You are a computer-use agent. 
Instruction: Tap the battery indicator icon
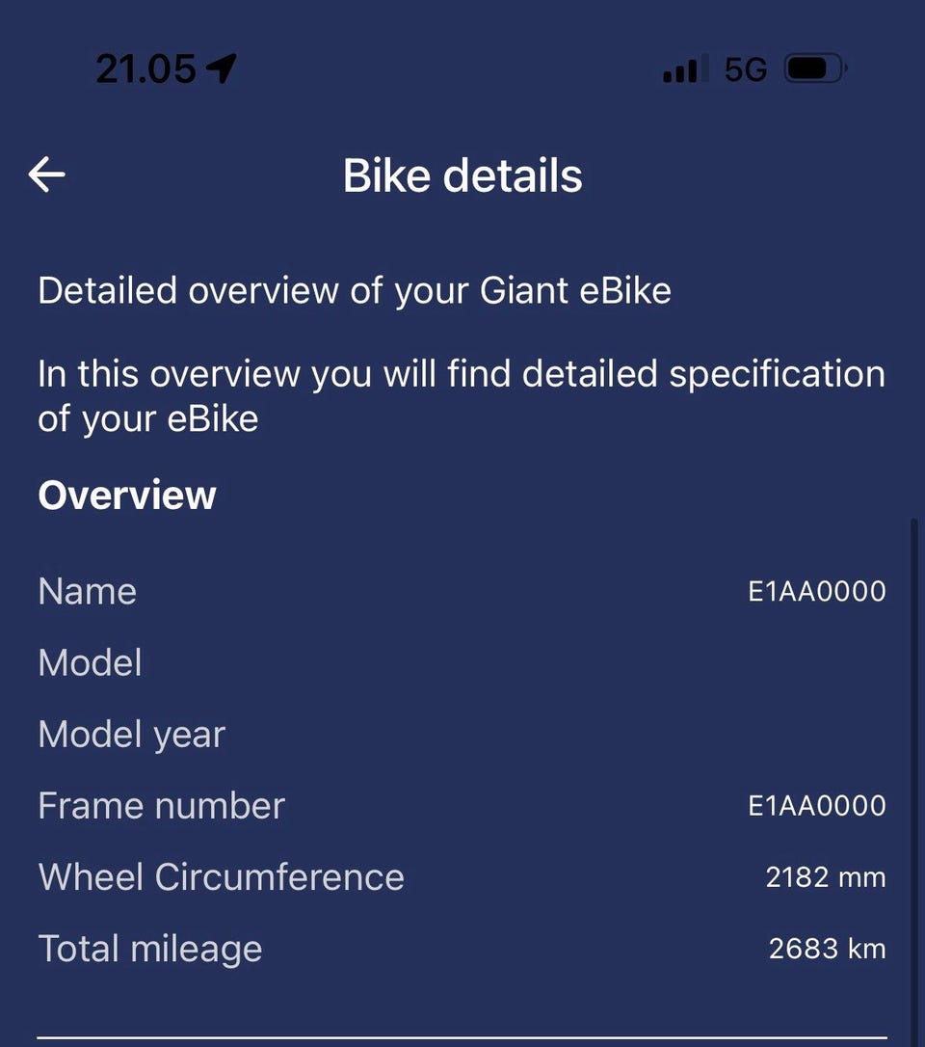815,69
